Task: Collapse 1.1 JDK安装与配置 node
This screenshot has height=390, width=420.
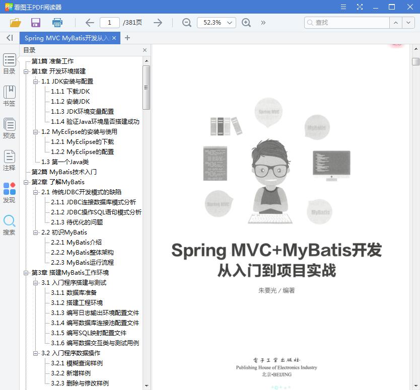Action: click(35, 82)
